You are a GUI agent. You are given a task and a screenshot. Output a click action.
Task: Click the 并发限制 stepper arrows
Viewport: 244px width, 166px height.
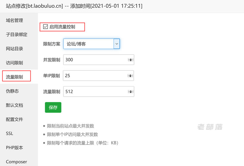click(131, 60)
